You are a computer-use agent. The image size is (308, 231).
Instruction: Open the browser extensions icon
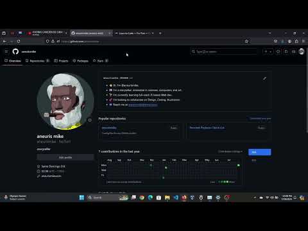tap(296, 41)
